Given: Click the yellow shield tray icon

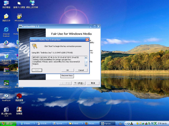Looking at the screenshot, I should pos(137,123).
